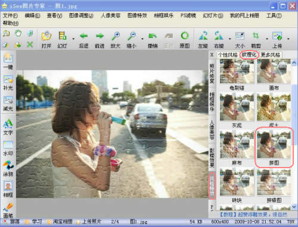Choose 补光 fill light tool
Viewport: 298px width, 227px height.
pyautogui.click(x=8, y=83)
